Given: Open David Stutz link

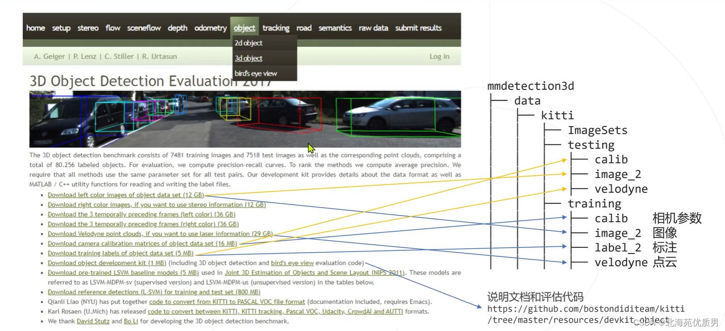Looking at the screenshot, I should click(93, 321).
